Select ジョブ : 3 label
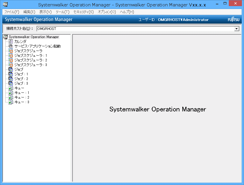 click(x=21, y=83)
